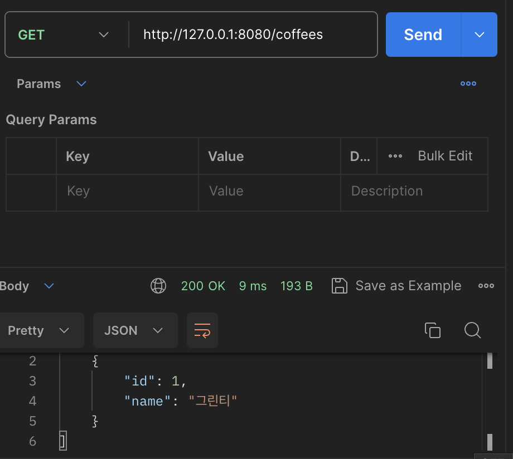
Task: Open request options three-dots menu
Action: pyautogui.click(x=468, y=84)
